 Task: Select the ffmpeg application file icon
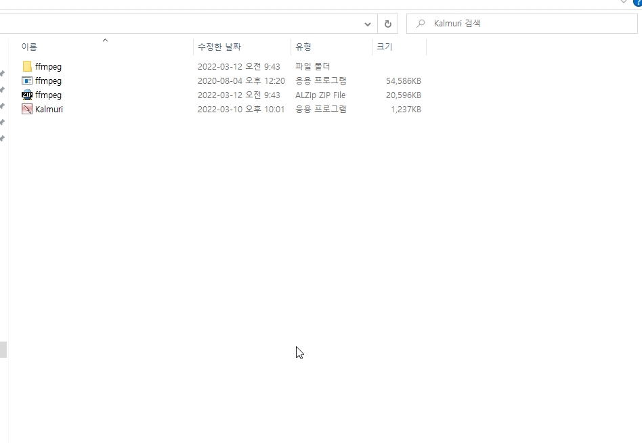(x=27, y=81)
